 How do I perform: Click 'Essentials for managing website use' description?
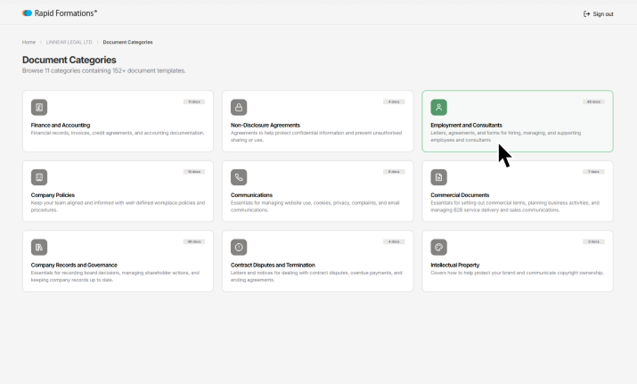(315, 206)
